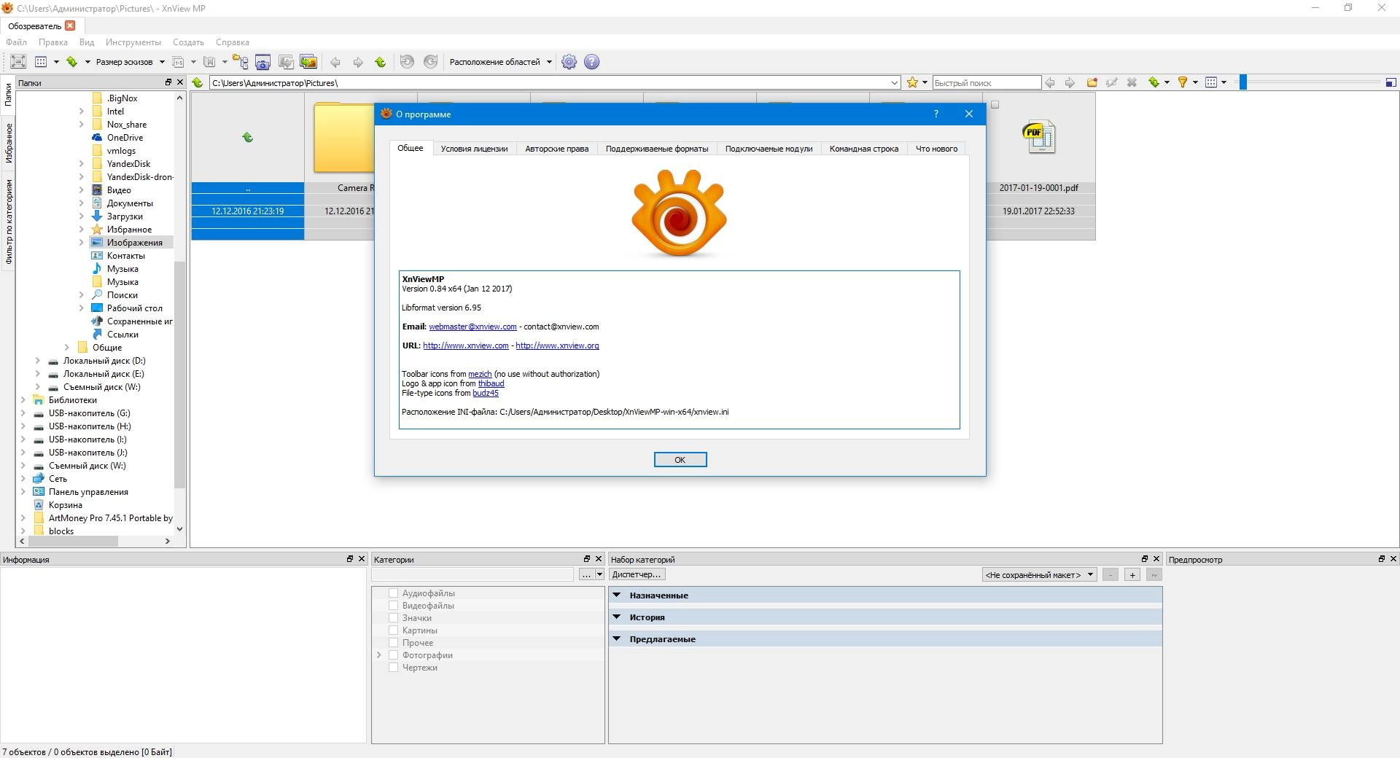The image size is (1400, 758).
Task: Click the maximize browser panel icon at far right
Action: pos(1391,82)
